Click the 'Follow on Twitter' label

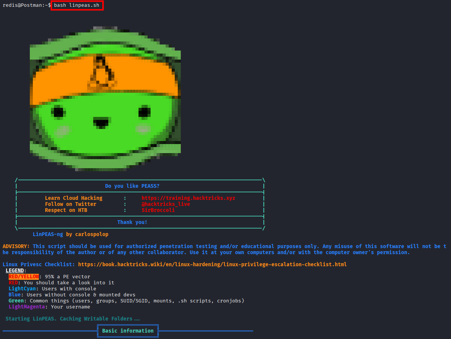(x=71, y=204)
